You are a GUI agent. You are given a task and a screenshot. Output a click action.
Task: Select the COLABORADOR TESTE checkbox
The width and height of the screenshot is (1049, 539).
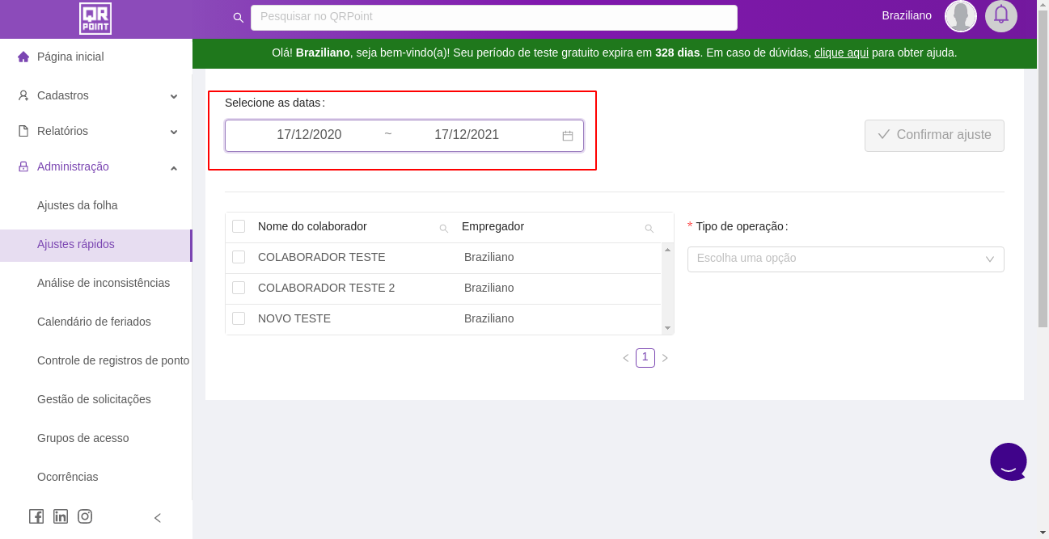coord(239,257)
